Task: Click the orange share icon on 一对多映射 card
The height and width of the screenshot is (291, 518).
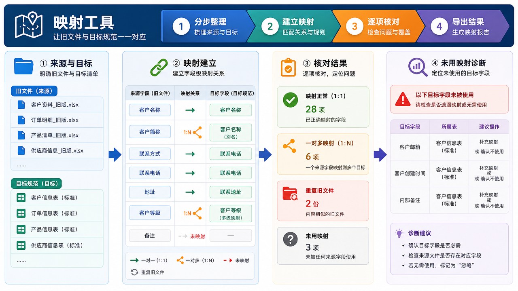Action: [289, 146]
